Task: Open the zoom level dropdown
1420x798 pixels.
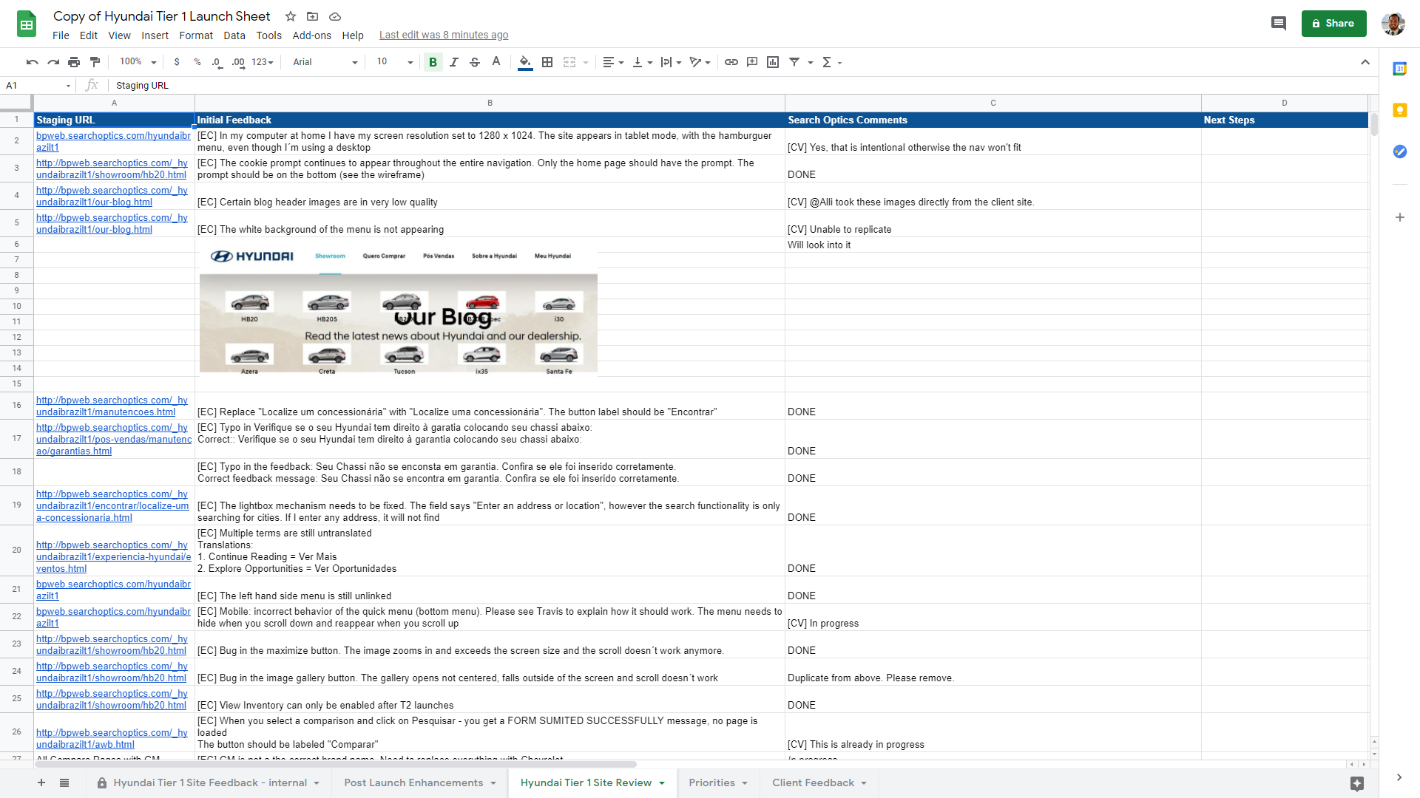Action: [138, 62]
